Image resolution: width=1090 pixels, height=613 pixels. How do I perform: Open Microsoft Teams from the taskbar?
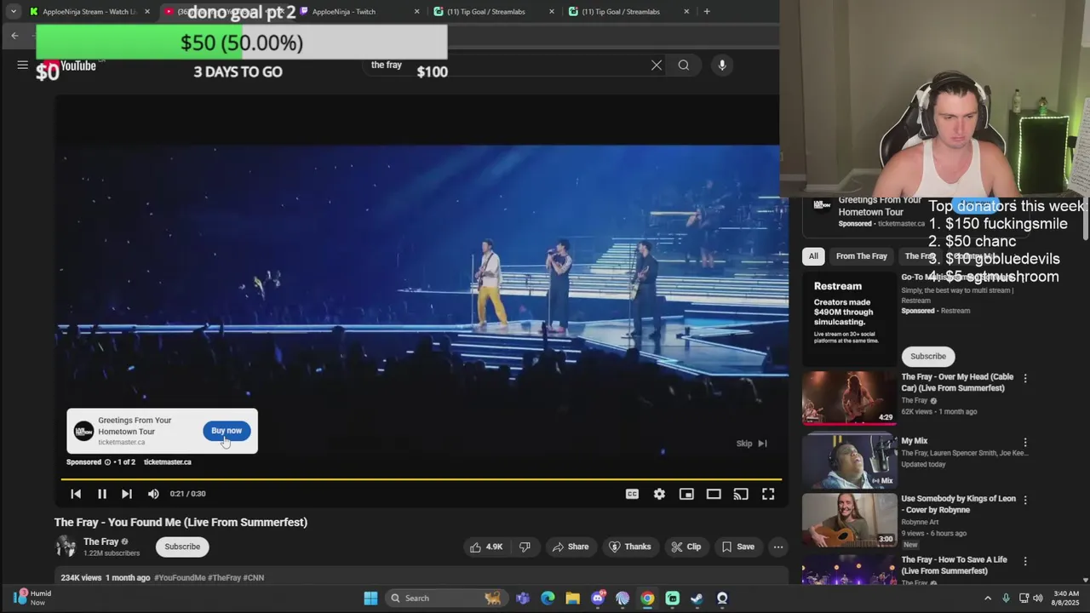[x=523, y=598]
